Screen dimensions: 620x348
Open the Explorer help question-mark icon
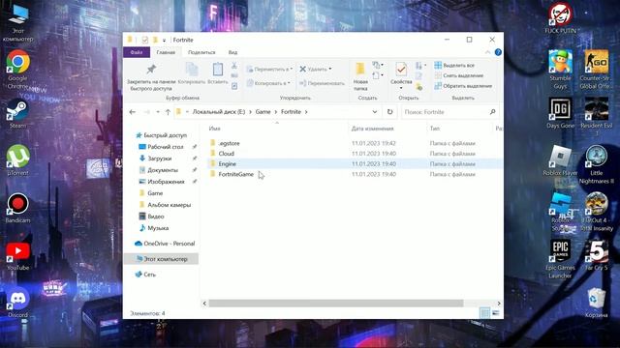coord(498,52)
